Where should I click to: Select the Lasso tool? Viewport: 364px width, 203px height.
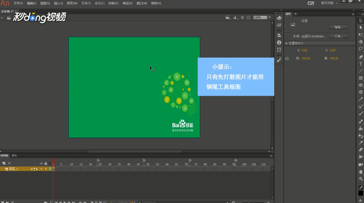point(360,49)
